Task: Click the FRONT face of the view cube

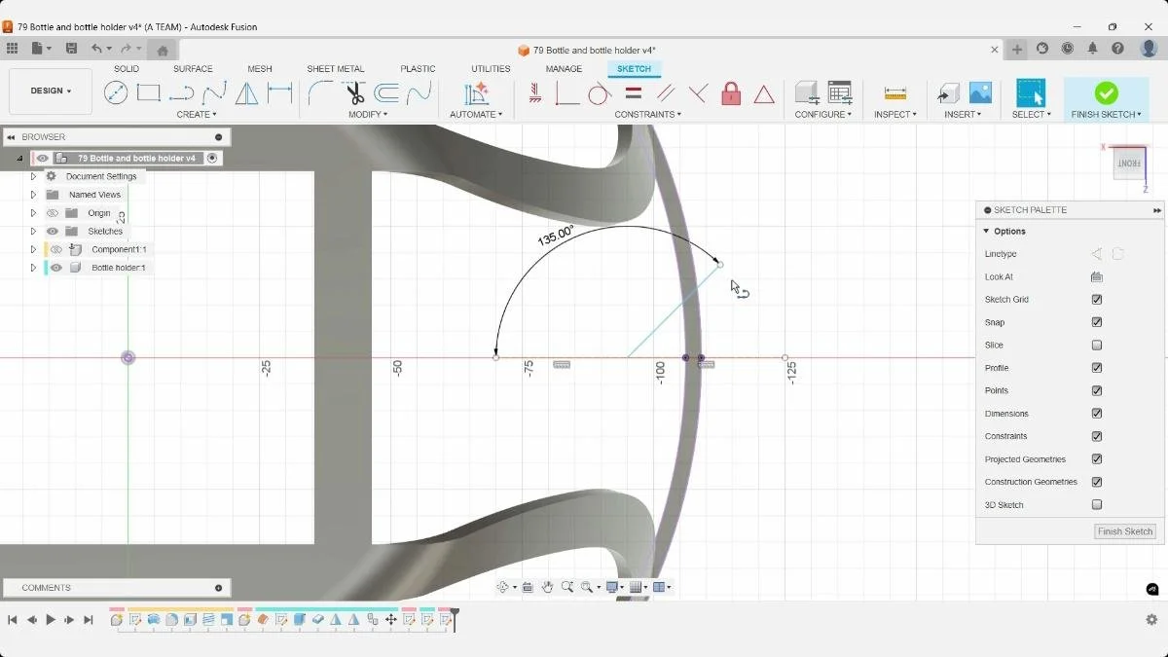Action: 1128,164
